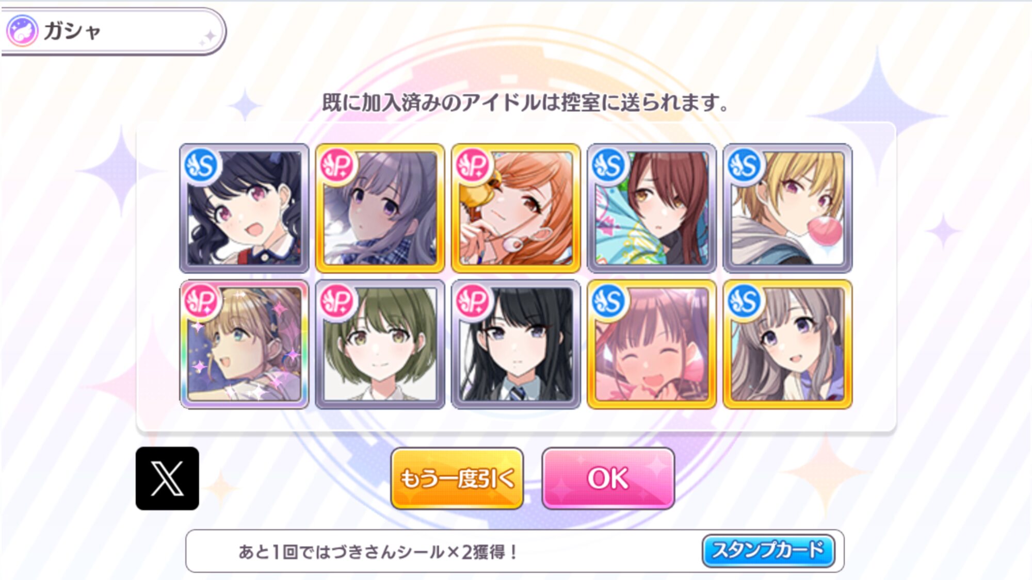Viewport: 1032px width, 580px height.
Task: Click the pink P badge on rainbow card
Action: (201, 302)
